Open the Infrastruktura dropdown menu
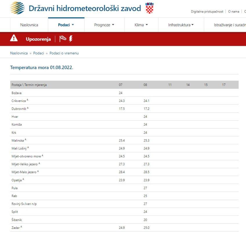Screen dimensions: 246x232 pyautogui.click(x=181, y=25)
